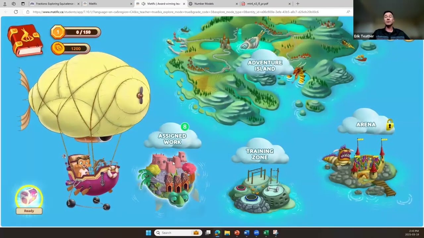Open Zoom from taskbar
This screenshot has width=424, height=238.
click(x=256, y=233)
